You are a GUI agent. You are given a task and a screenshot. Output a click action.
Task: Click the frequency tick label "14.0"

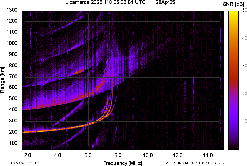pos(208,155)
